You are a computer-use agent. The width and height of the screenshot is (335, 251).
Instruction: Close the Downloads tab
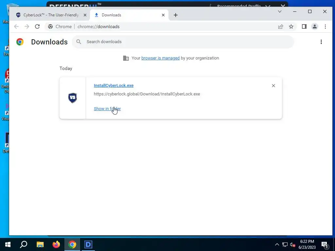tap(163, 15)
